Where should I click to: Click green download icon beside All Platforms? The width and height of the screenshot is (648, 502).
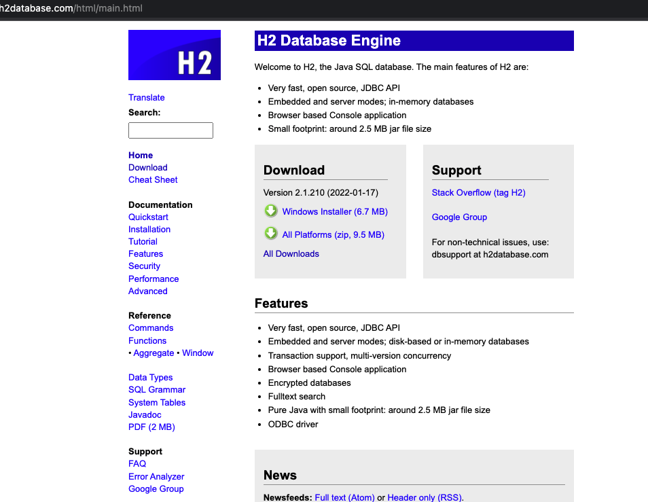pos(271,234)
